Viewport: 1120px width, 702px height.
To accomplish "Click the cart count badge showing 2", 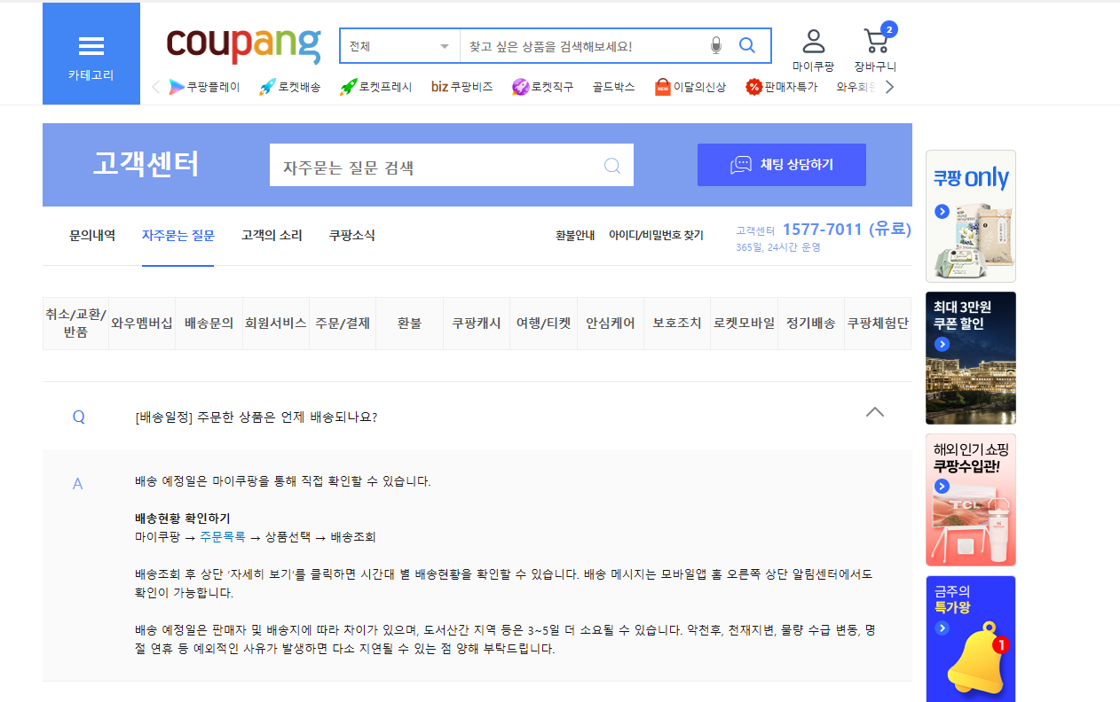I will click(x=889, y=28).
